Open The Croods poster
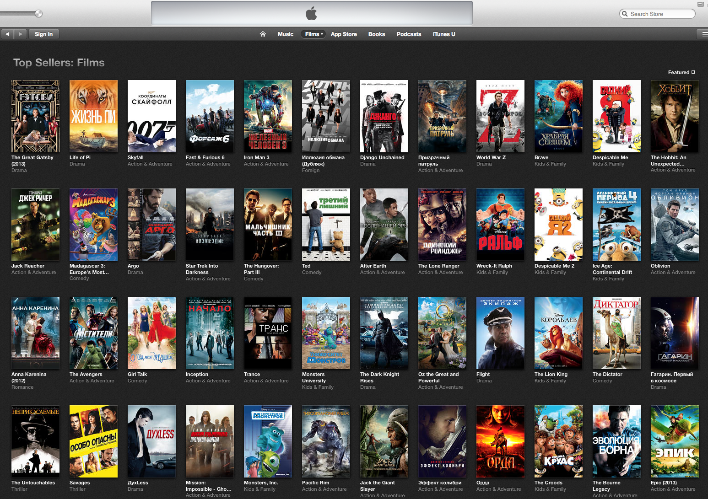 coord(558,441)
